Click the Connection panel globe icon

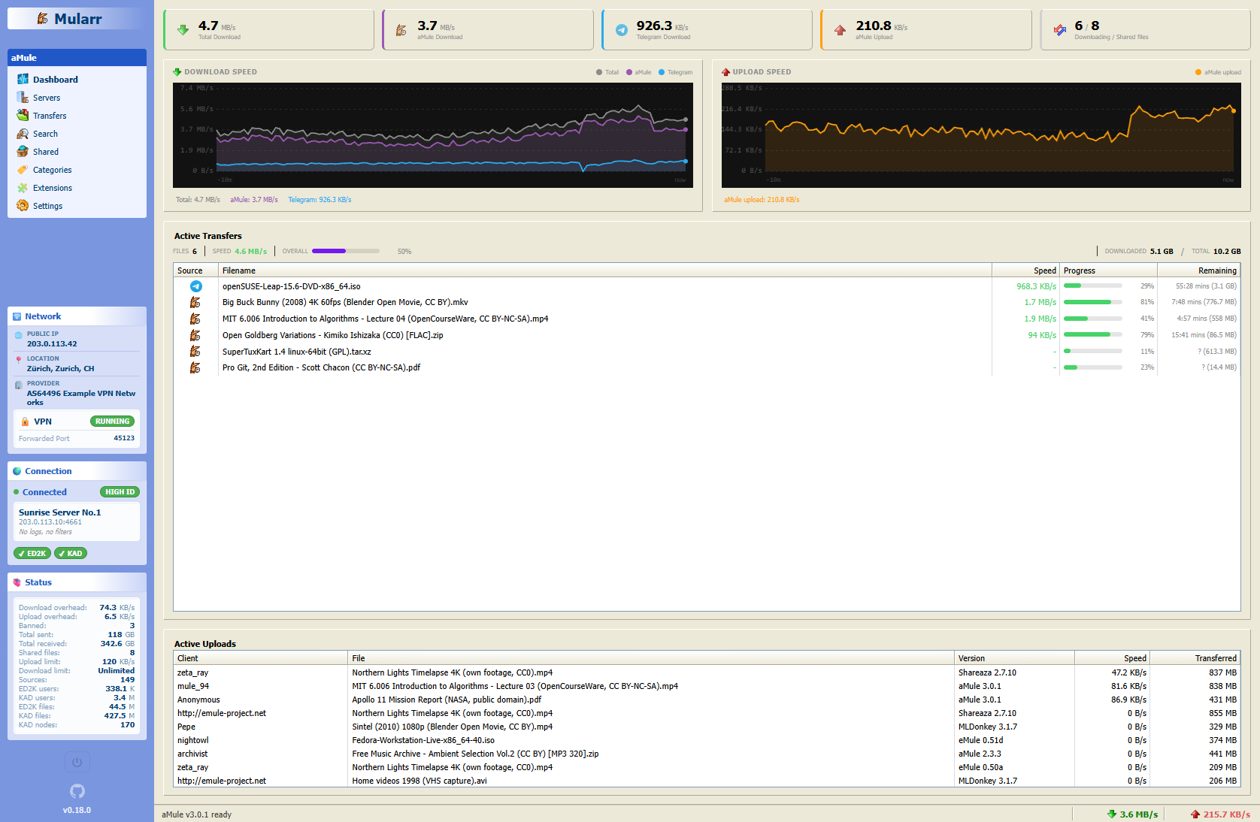click(17, 471)
